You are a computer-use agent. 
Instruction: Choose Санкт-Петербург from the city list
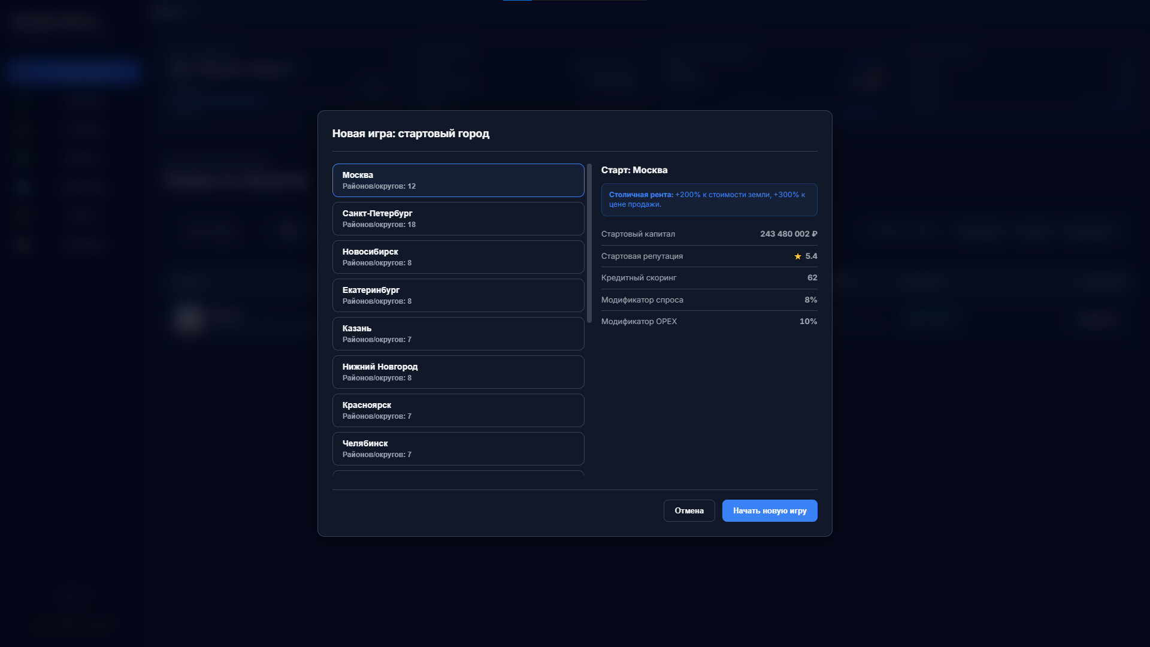(x=458, y=219)
